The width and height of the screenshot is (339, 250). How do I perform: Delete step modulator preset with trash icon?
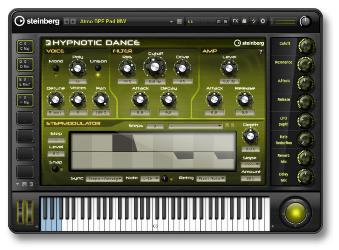(233, 125)
